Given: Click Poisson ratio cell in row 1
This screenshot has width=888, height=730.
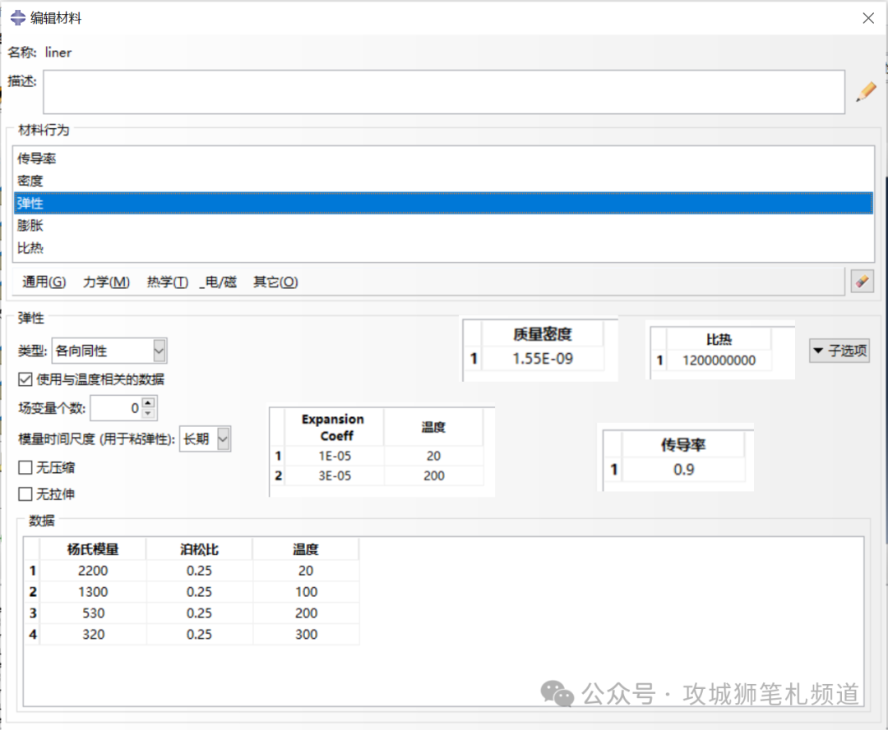Looking at the screenshot, I should coord(199,571).
